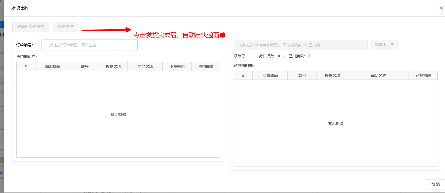This screenshot has width=445, height=193.
Task: Select 规格名称 header in right table
Action: coord(332,75)
